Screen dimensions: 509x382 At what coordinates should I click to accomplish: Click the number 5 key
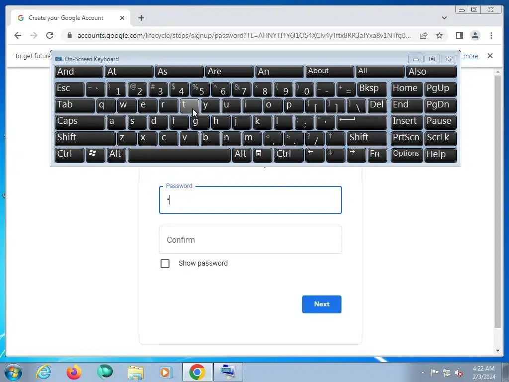click(x=199, y=89)
